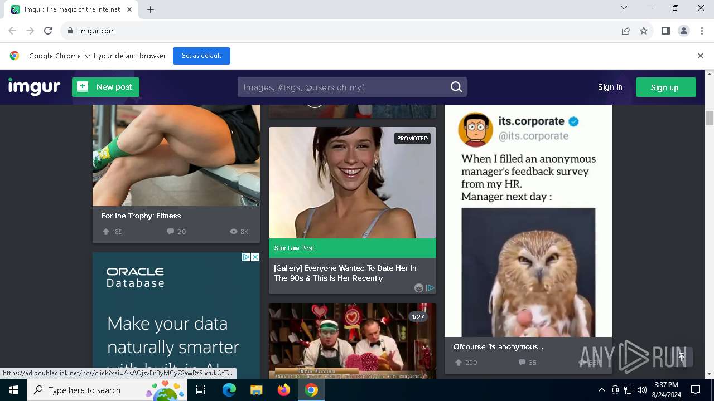Click the network tray icon
Viewport: 714px width, 401px height.
coord(629,390)
